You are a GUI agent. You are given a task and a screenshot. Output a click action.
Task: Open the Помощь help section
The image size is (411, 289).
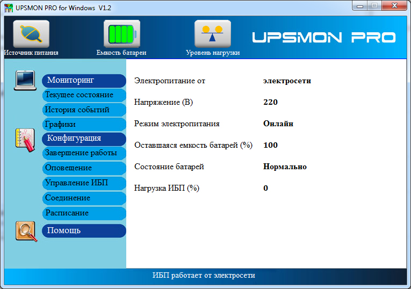click(x=84, y=231)
